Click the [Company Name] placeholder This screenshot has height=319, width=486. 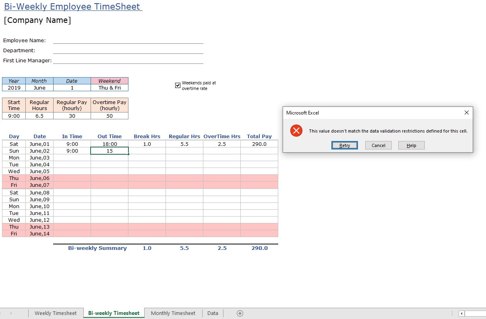pos(37,20)
